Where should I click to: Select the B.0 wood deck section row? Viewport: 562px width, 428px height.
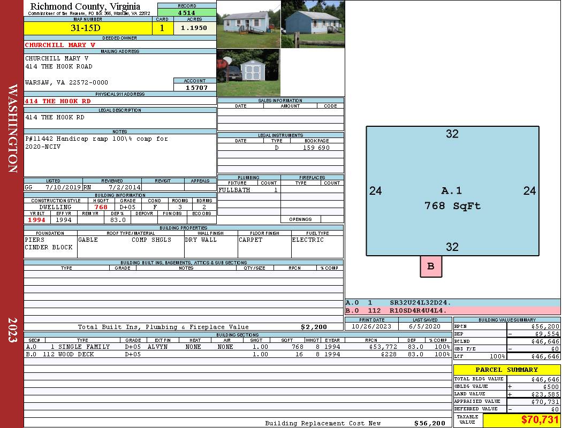click(238, 354)
